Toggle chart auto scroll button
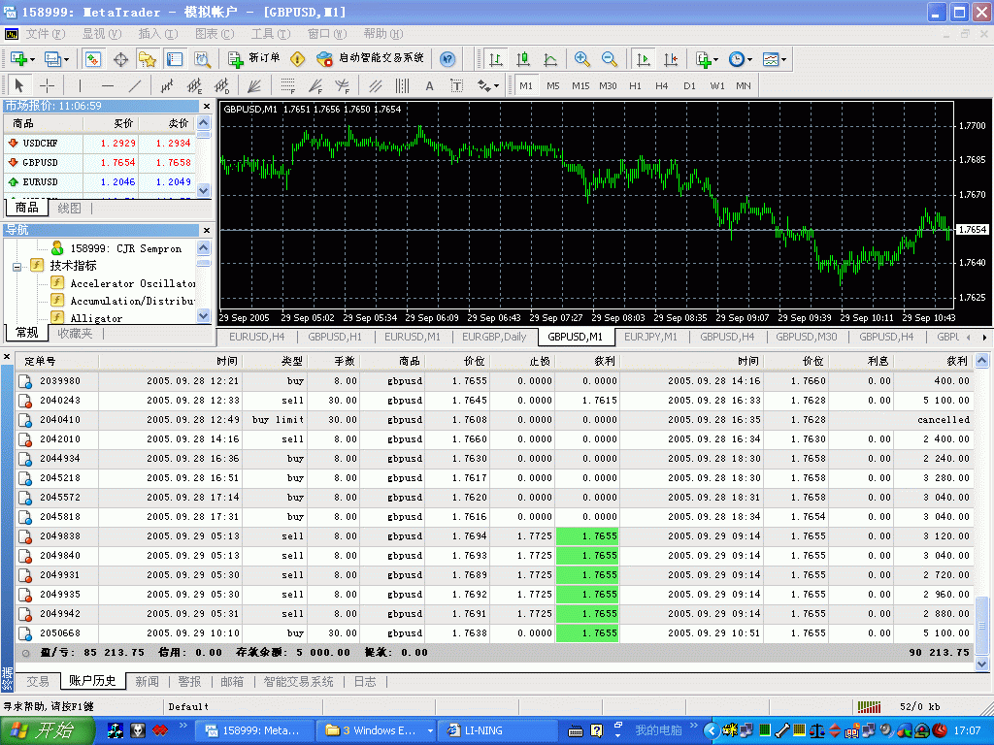The width and height of the screenshot is (994, 745). point(643,59)
